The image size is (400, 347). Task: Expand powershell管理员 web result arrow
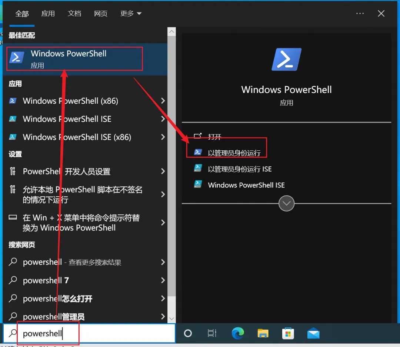[x=163, y=316]
